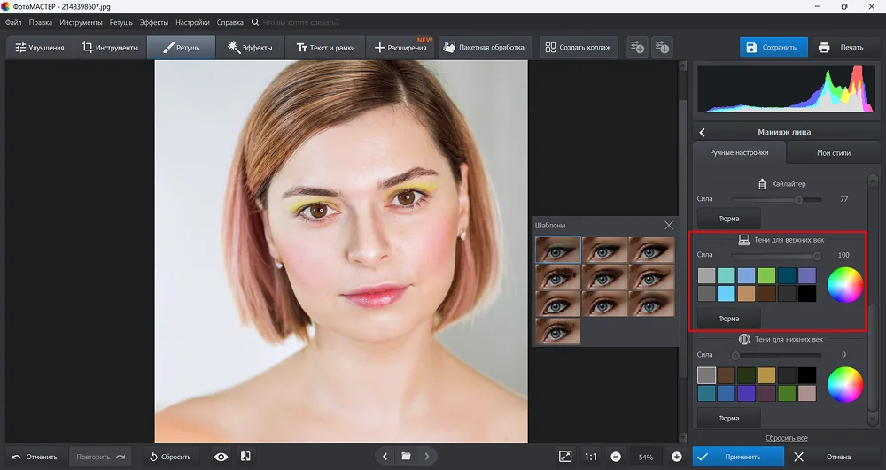Zoom out with the minus icon
This screenshot has height=470, width=886.
616,457
